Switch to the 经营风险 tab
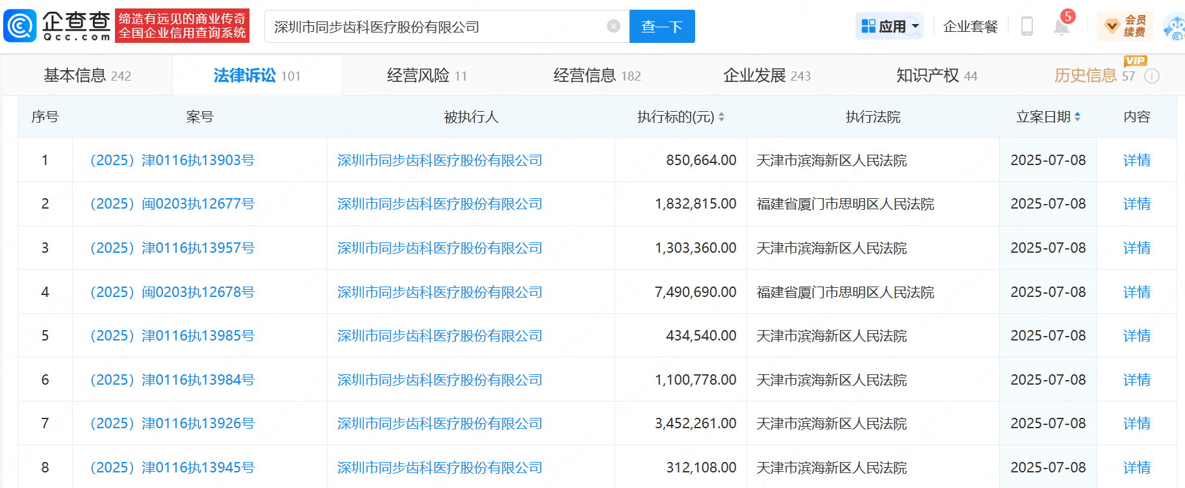The image size is (1185, 488). coord(427,75)
